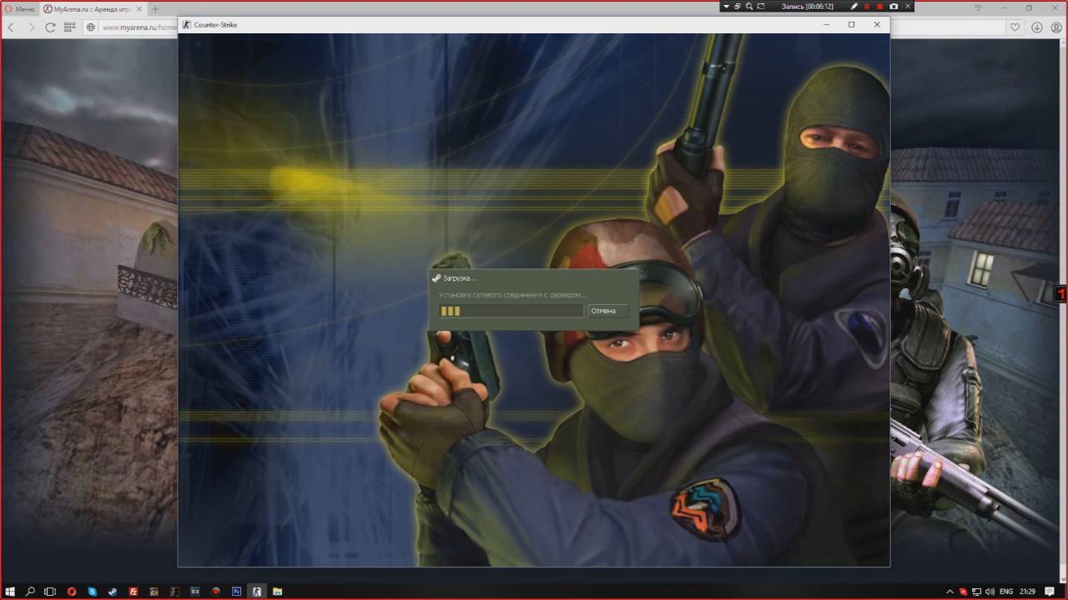Open File Explorer from the taskbar
Image resolution: width=1068 pixels, height=600 pixels.
(x=278, y=592)
